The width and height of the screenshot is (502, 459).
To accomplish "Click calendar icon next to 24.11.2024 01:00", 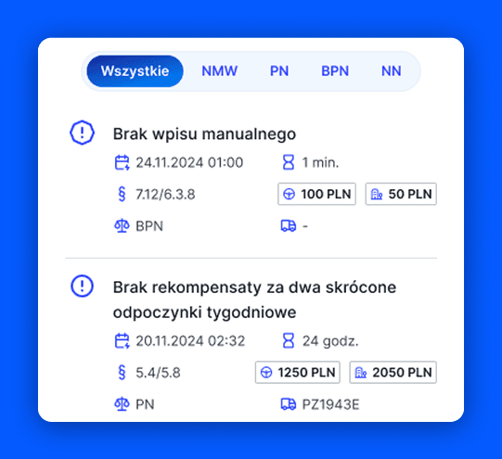I will (x=122, y=162).
